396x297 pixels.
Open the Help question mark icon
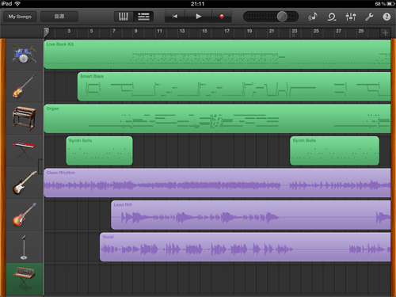coord(386,17)
